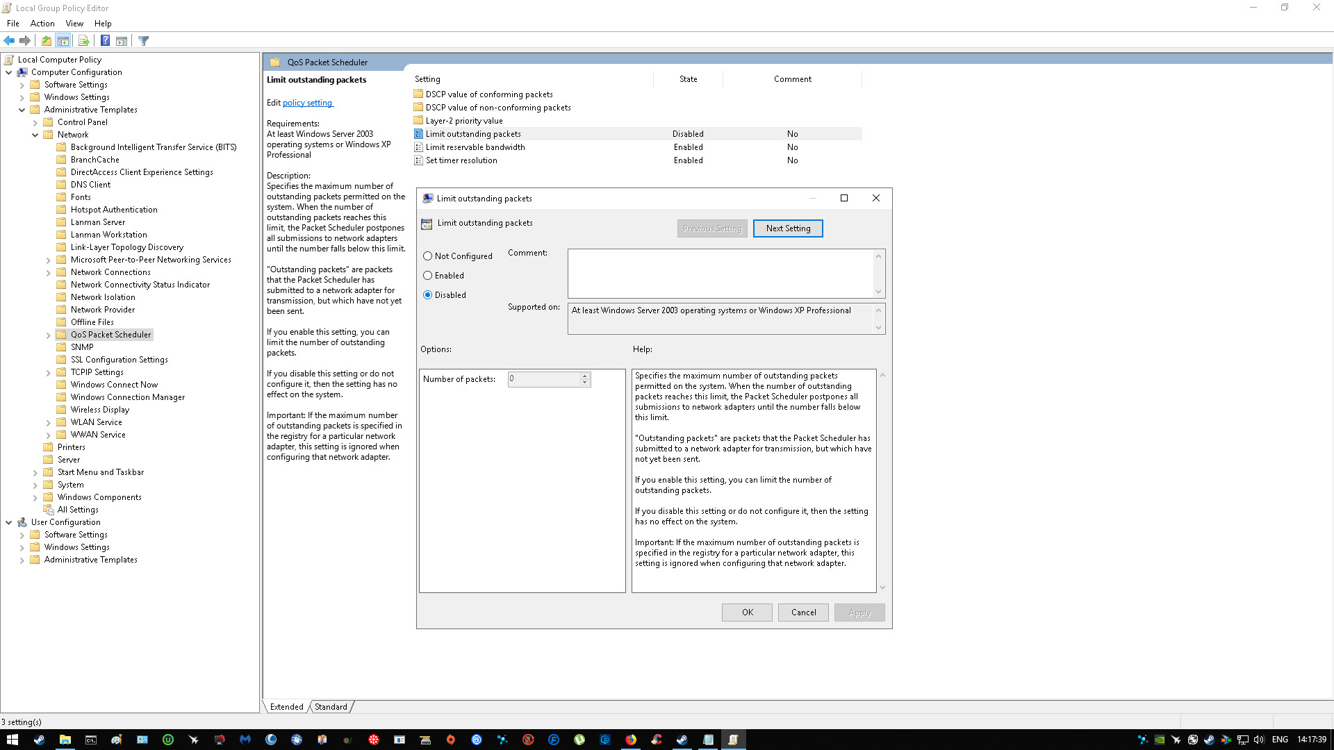Click the up folder navigation icon
Viewport: 1334px width, 750px height.
(x=46, y=40)
